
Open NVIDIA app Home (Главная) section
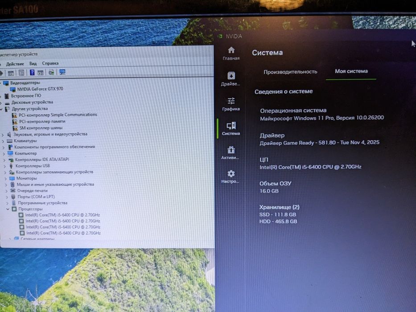pos(231,53)
